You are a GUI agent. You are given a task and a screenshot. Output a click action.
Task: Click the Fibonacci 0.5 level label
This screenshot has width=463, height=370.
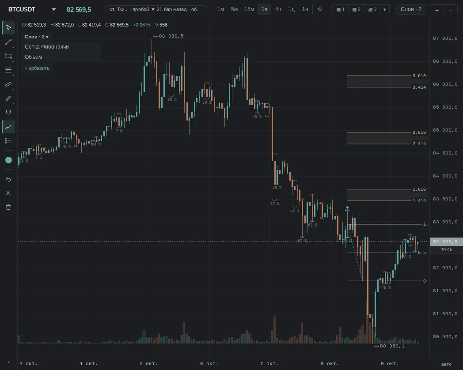pos(421,252)
